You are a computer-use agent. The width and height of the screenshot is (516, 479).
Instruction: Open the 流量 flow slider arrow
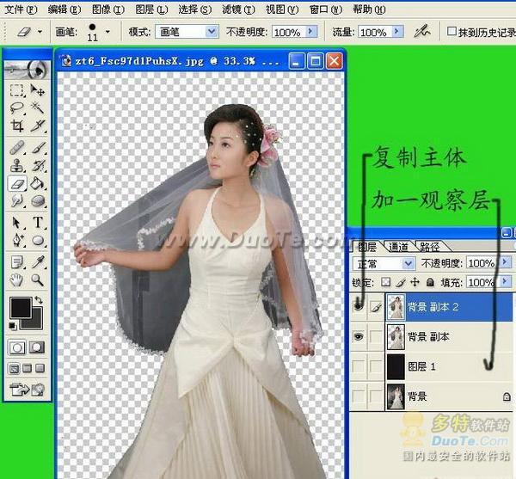[x=398, y=32]
